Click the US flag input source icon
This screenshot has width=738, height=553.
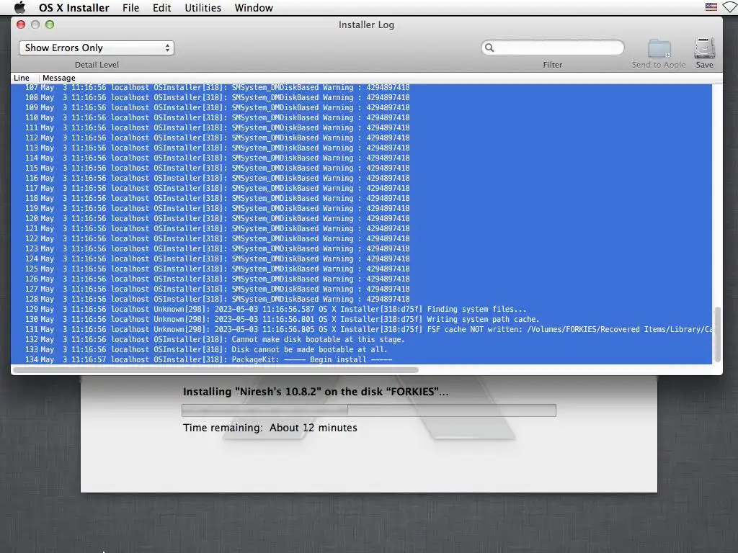[x=711, y=7]
